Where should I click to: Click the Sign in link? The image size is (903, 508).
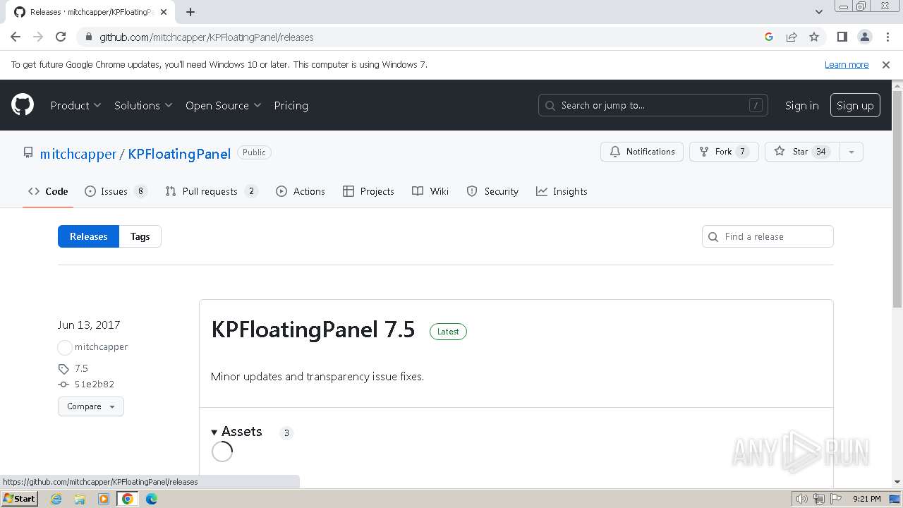[801, 105]
